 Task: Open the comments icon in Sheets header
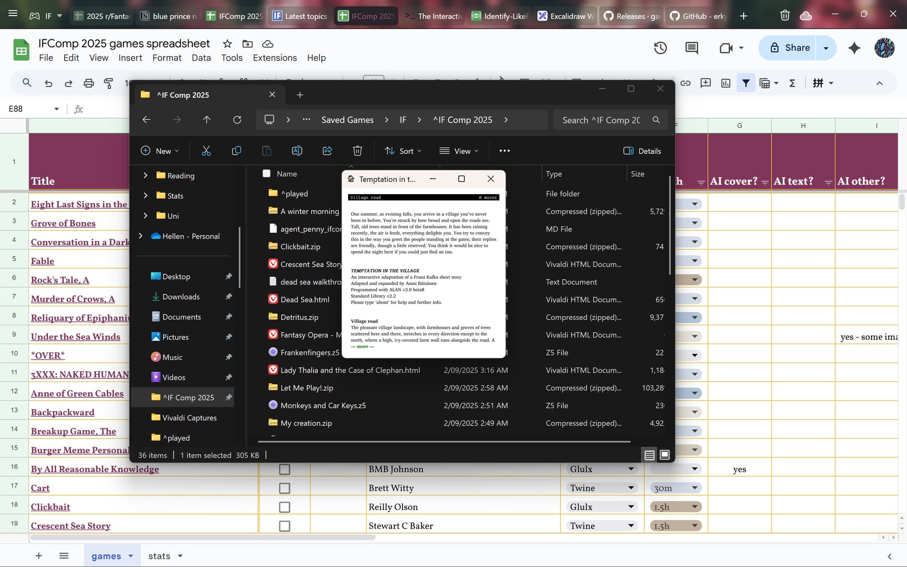tap(692, 48)
